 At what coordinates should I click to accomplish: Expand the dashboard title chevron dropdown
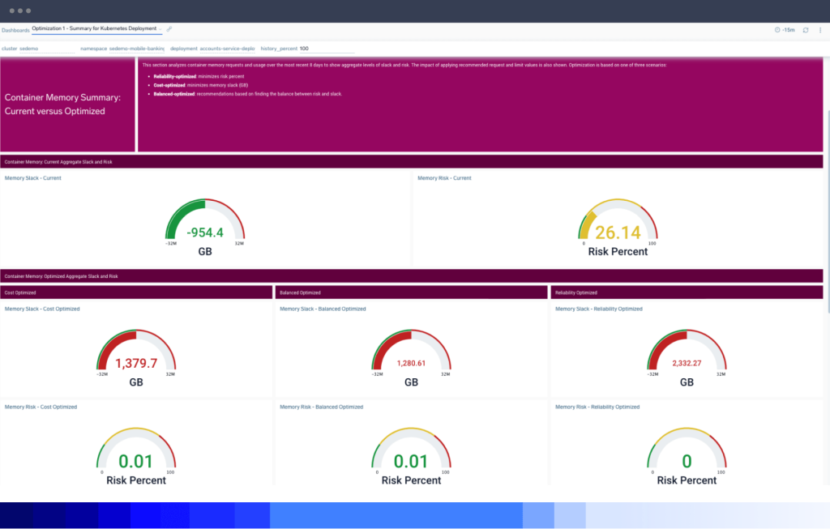[x=160, y=29]
